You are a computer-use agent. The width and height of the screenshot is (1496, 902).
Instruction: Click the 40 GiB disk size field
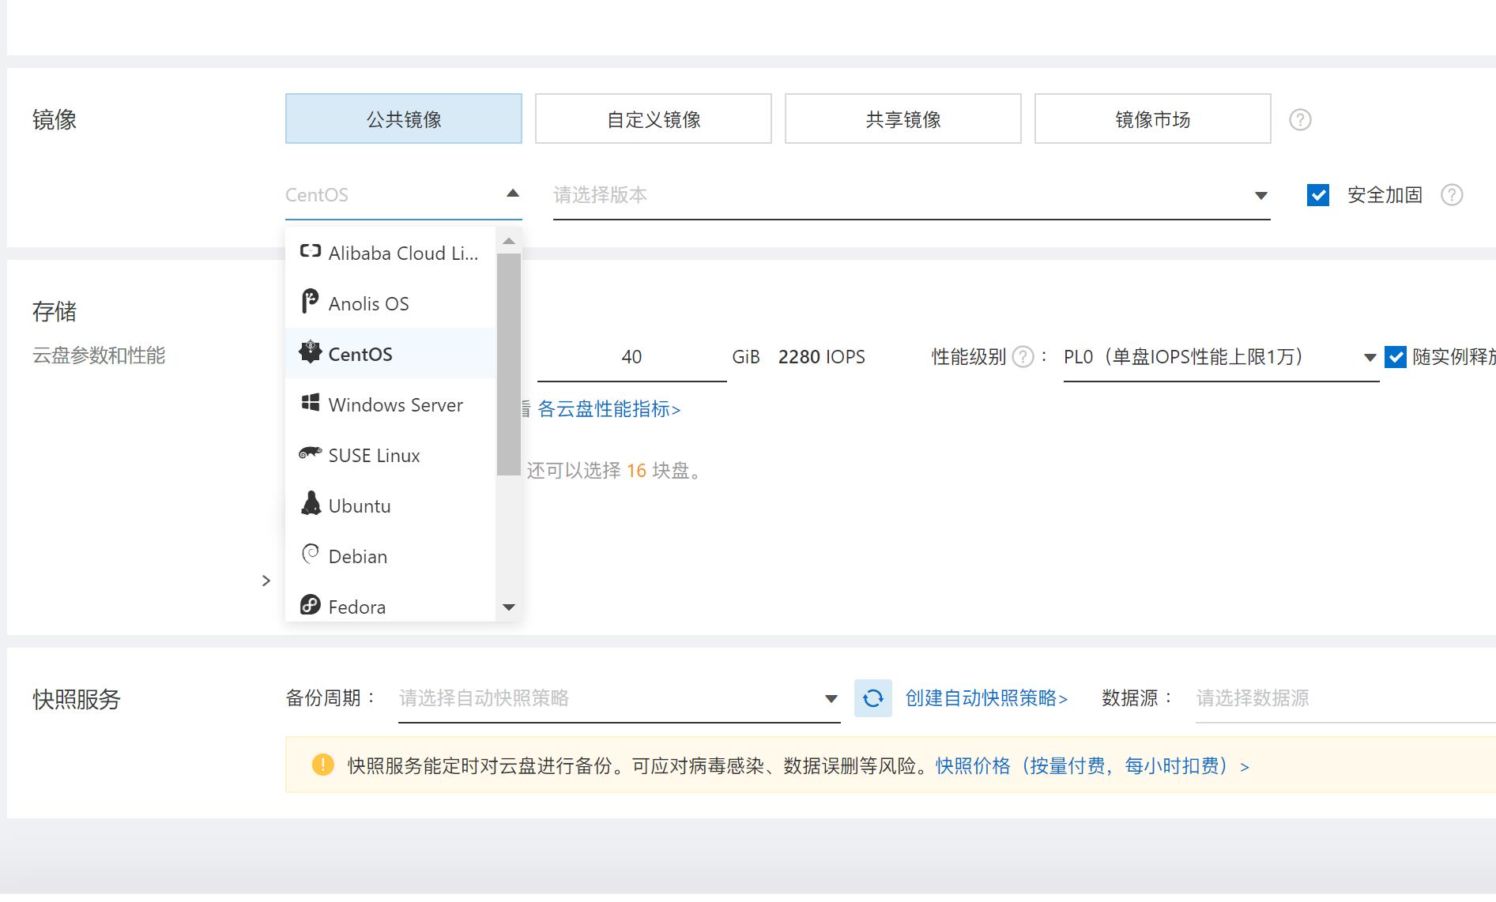coord(631,358)
